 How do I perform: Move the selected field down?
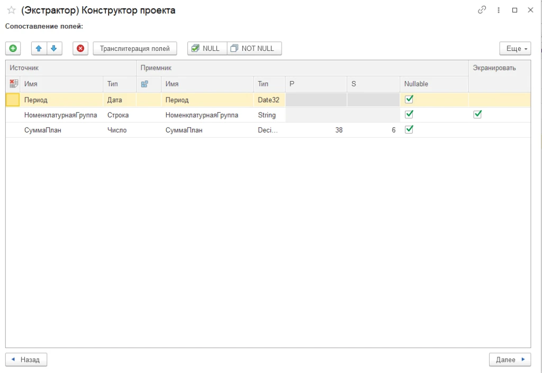click(x=53, y=48)
